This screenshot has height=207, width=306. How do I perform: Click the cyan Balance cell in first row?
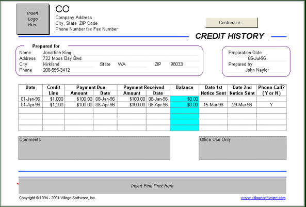click(x=184, y=99)
